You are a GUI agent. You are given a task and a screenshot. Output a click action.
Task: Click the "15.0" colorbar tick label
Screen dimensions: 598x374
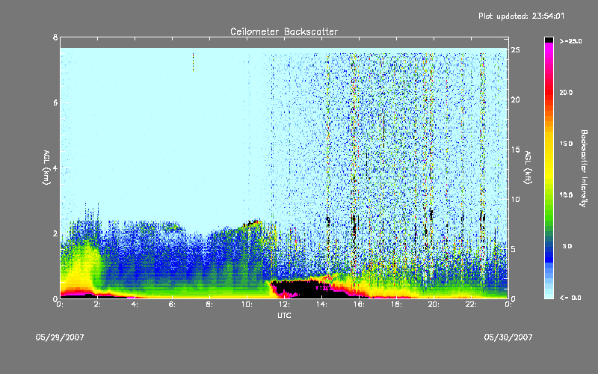[x=566, y=144]
